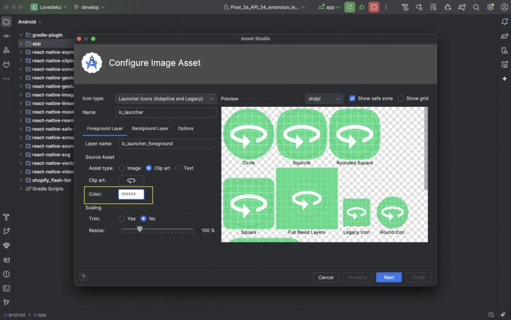Select the Text asset type
The image size is (511, 320).
point(178,168)
